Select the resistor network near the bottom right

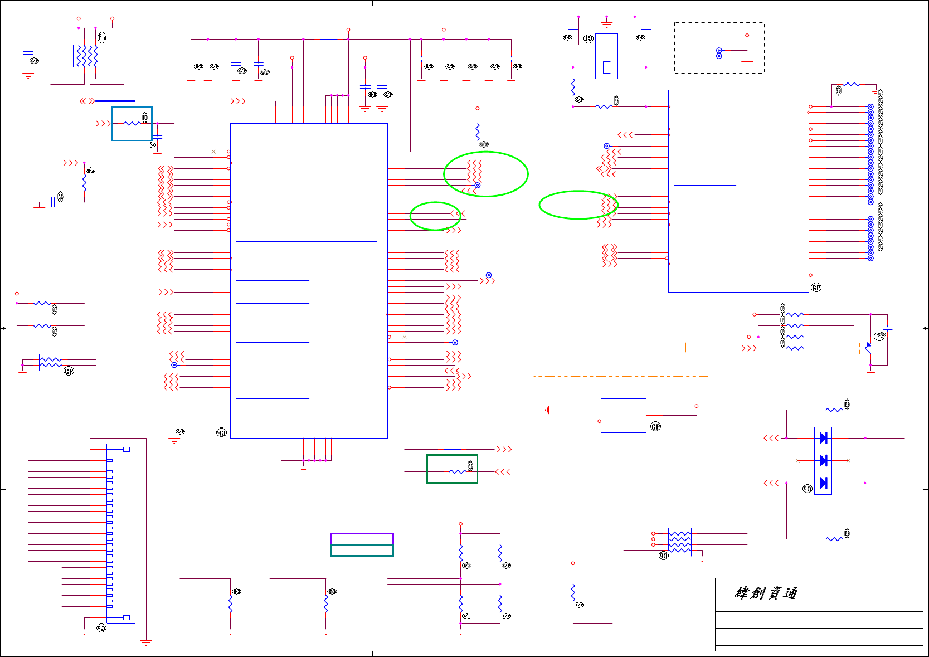[x=680, y=542]
